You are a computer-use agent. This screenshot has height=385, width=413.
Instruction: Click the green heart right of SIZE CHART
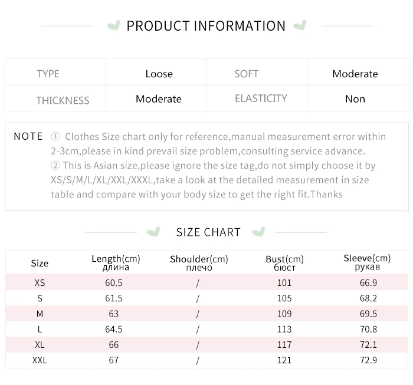(258, 232)
